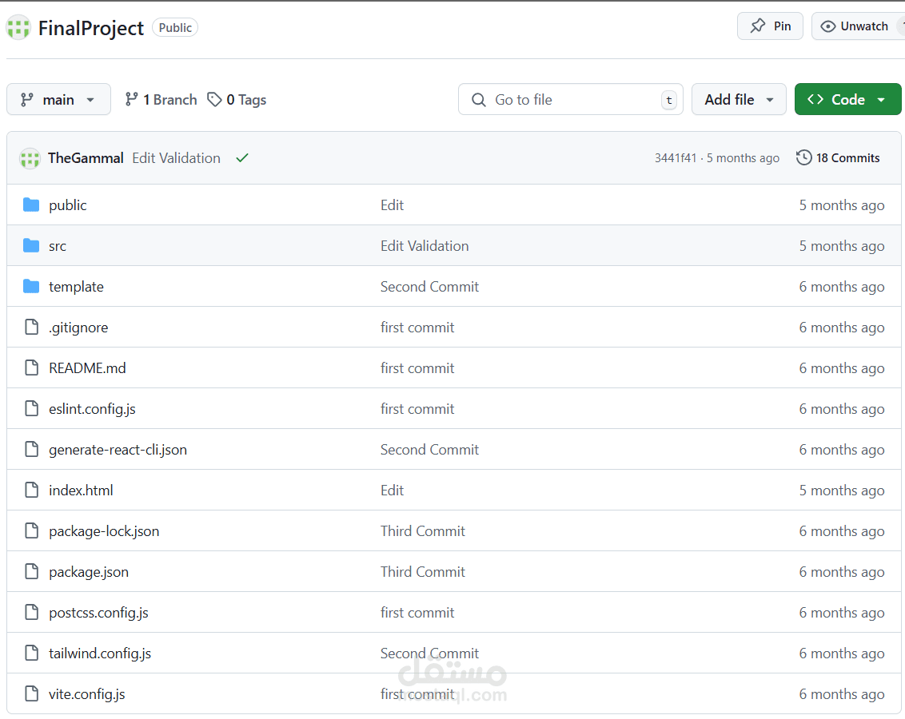Click the src folder icon

coord(31,246)
